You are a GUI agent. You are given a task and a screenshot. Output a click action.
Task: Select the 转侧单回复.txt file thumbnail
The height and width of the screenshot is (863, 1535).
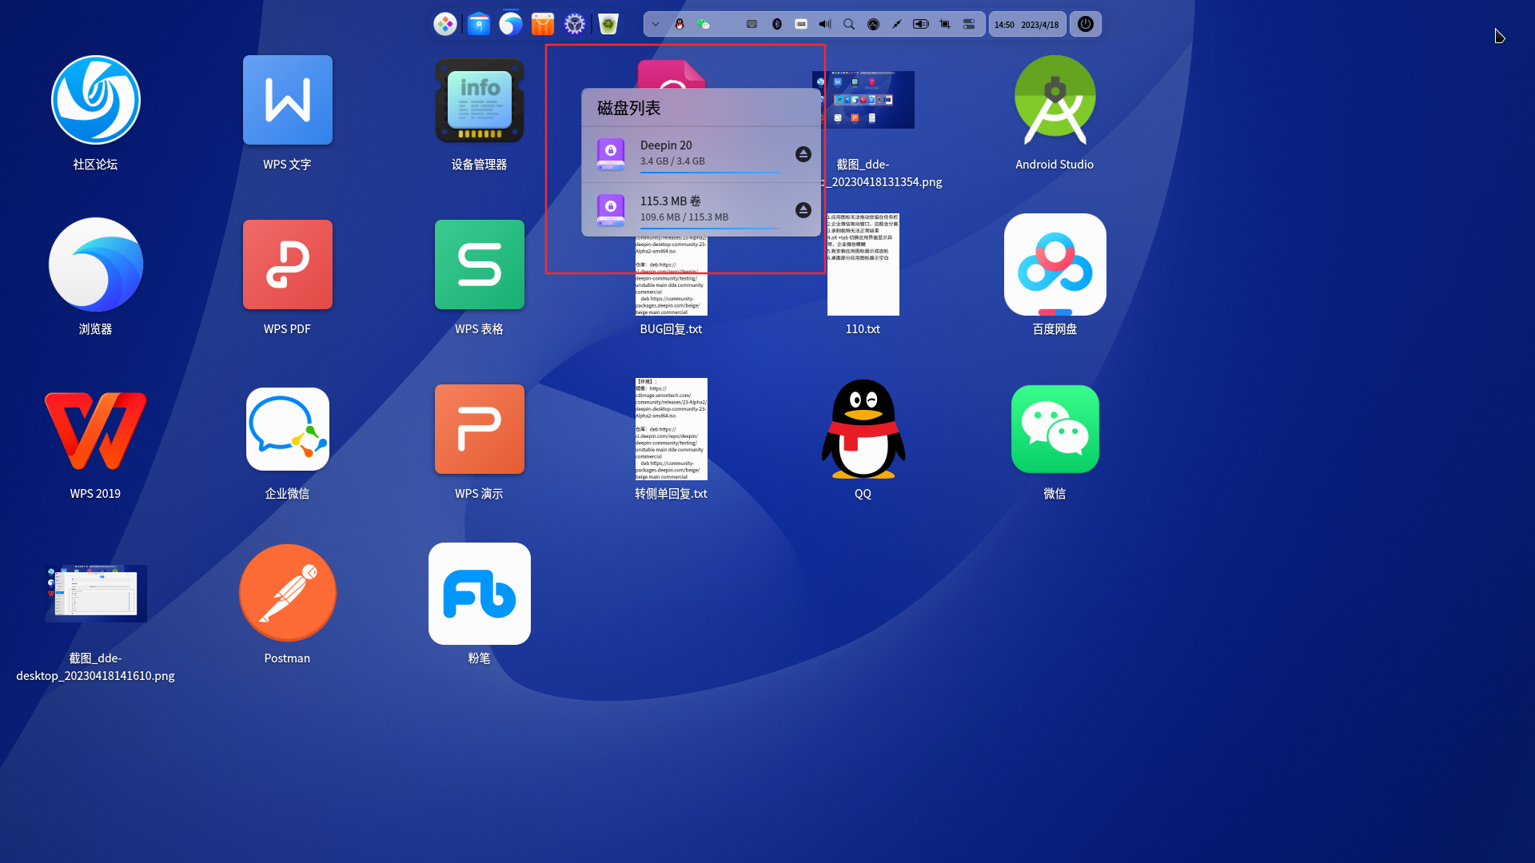[672, 429]
